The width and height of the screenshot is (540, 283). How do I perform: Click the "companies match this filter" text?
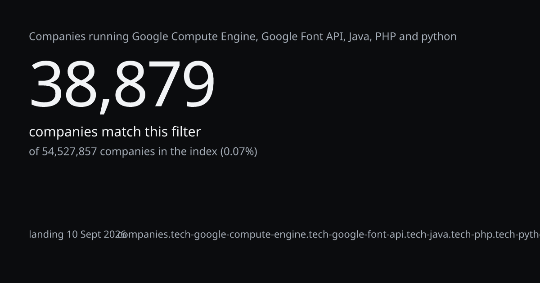tap(115, 132)
